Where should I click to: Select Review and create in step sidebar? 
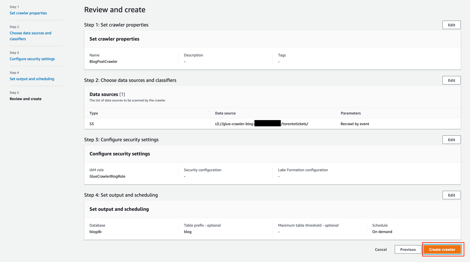click(26, 99)
